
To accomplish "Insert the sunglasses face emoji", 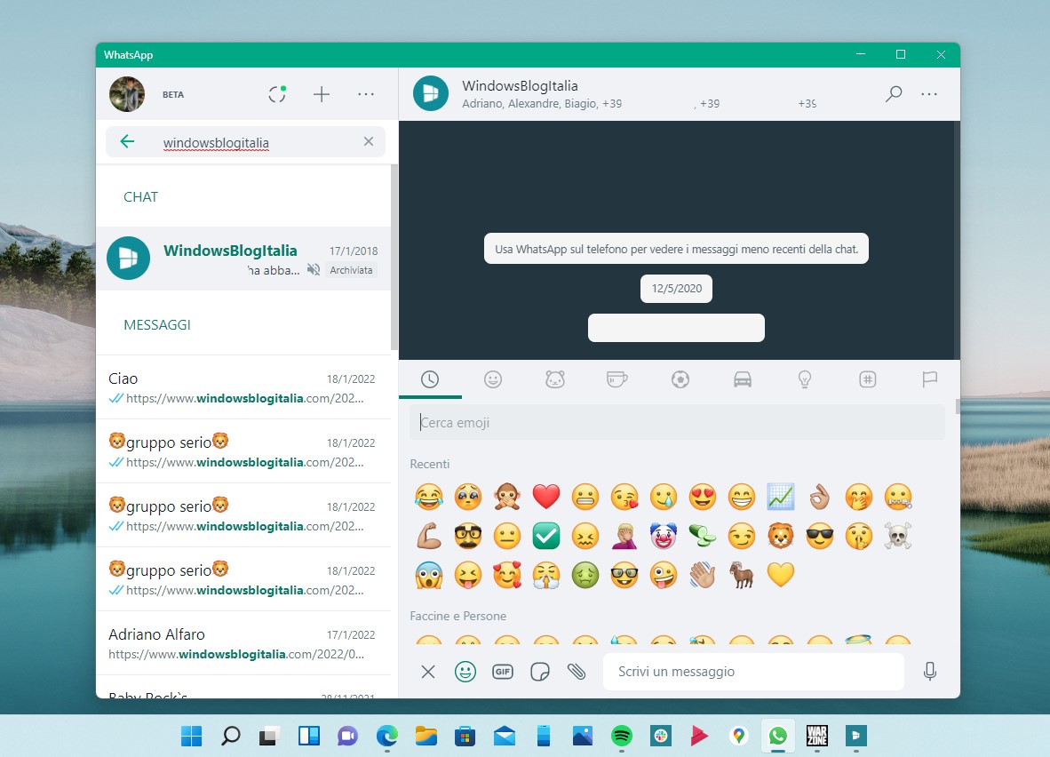I will tap(820, 536).
